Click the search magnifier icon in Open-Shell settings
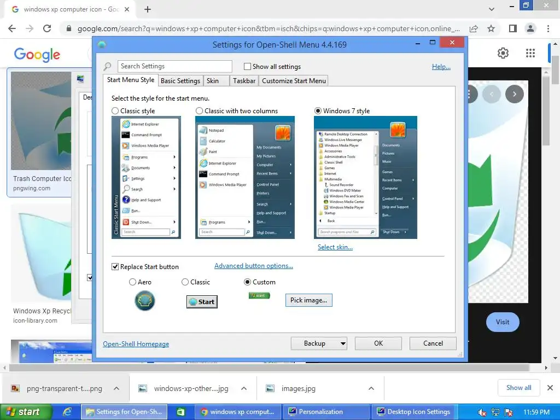This screenshot has height=420, width=560. point(107,66)
